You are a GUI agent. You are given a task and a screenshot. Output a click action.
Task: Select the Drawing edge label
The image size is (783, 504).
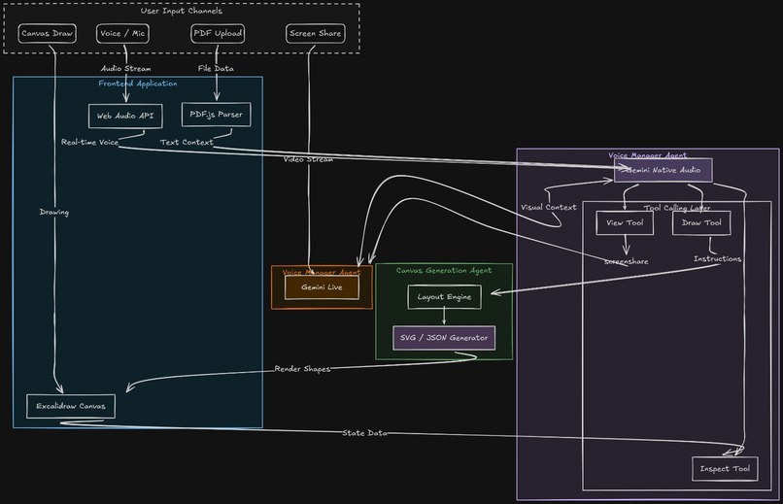(x=54, y=212)
